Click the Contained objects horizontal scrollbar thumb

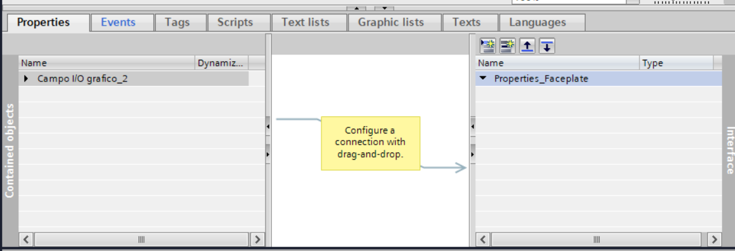(x=141, y=239)
